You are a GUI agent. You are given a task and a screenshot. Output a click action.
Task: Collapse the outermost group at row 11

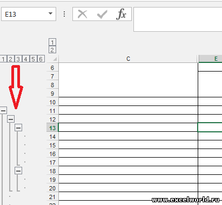coord(3,110)
